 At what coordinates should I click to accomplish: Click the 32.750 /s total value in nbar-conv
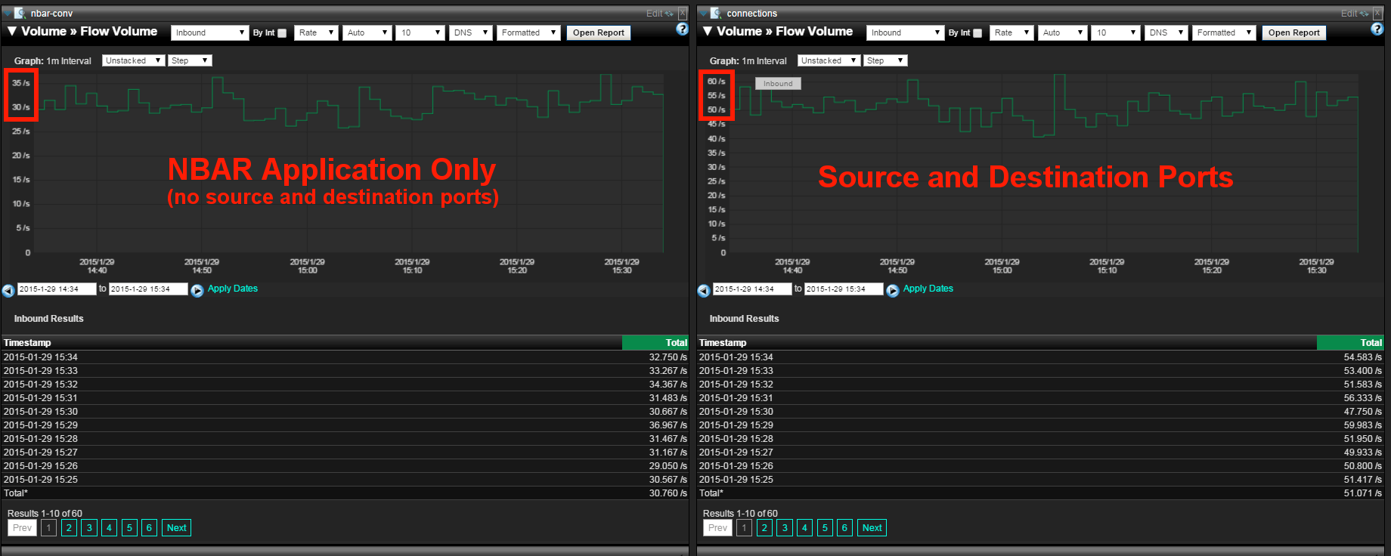668,357
